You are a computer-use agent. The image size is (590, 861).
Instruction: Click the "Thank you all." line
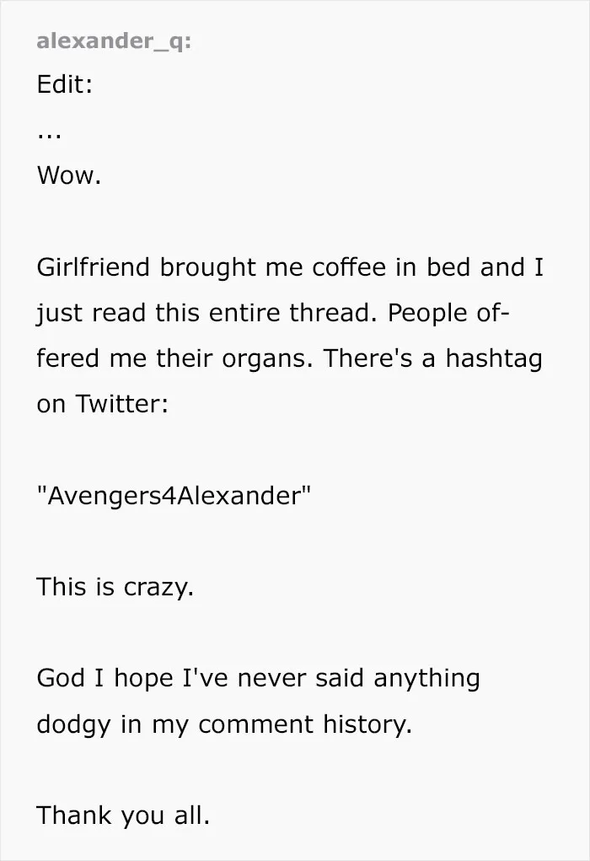tap(124, 815)
